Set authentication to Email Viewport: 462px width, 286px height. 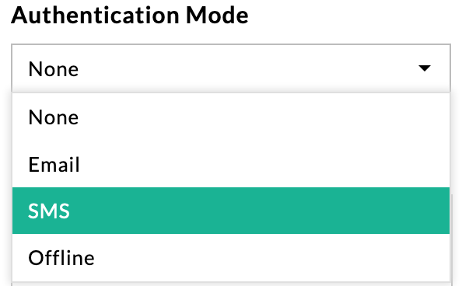(x=231, y=164)
